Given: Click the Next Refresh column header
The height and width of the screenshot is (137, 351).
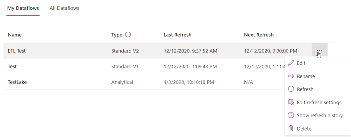Looking at the screenshot, I should pos(259,35).
